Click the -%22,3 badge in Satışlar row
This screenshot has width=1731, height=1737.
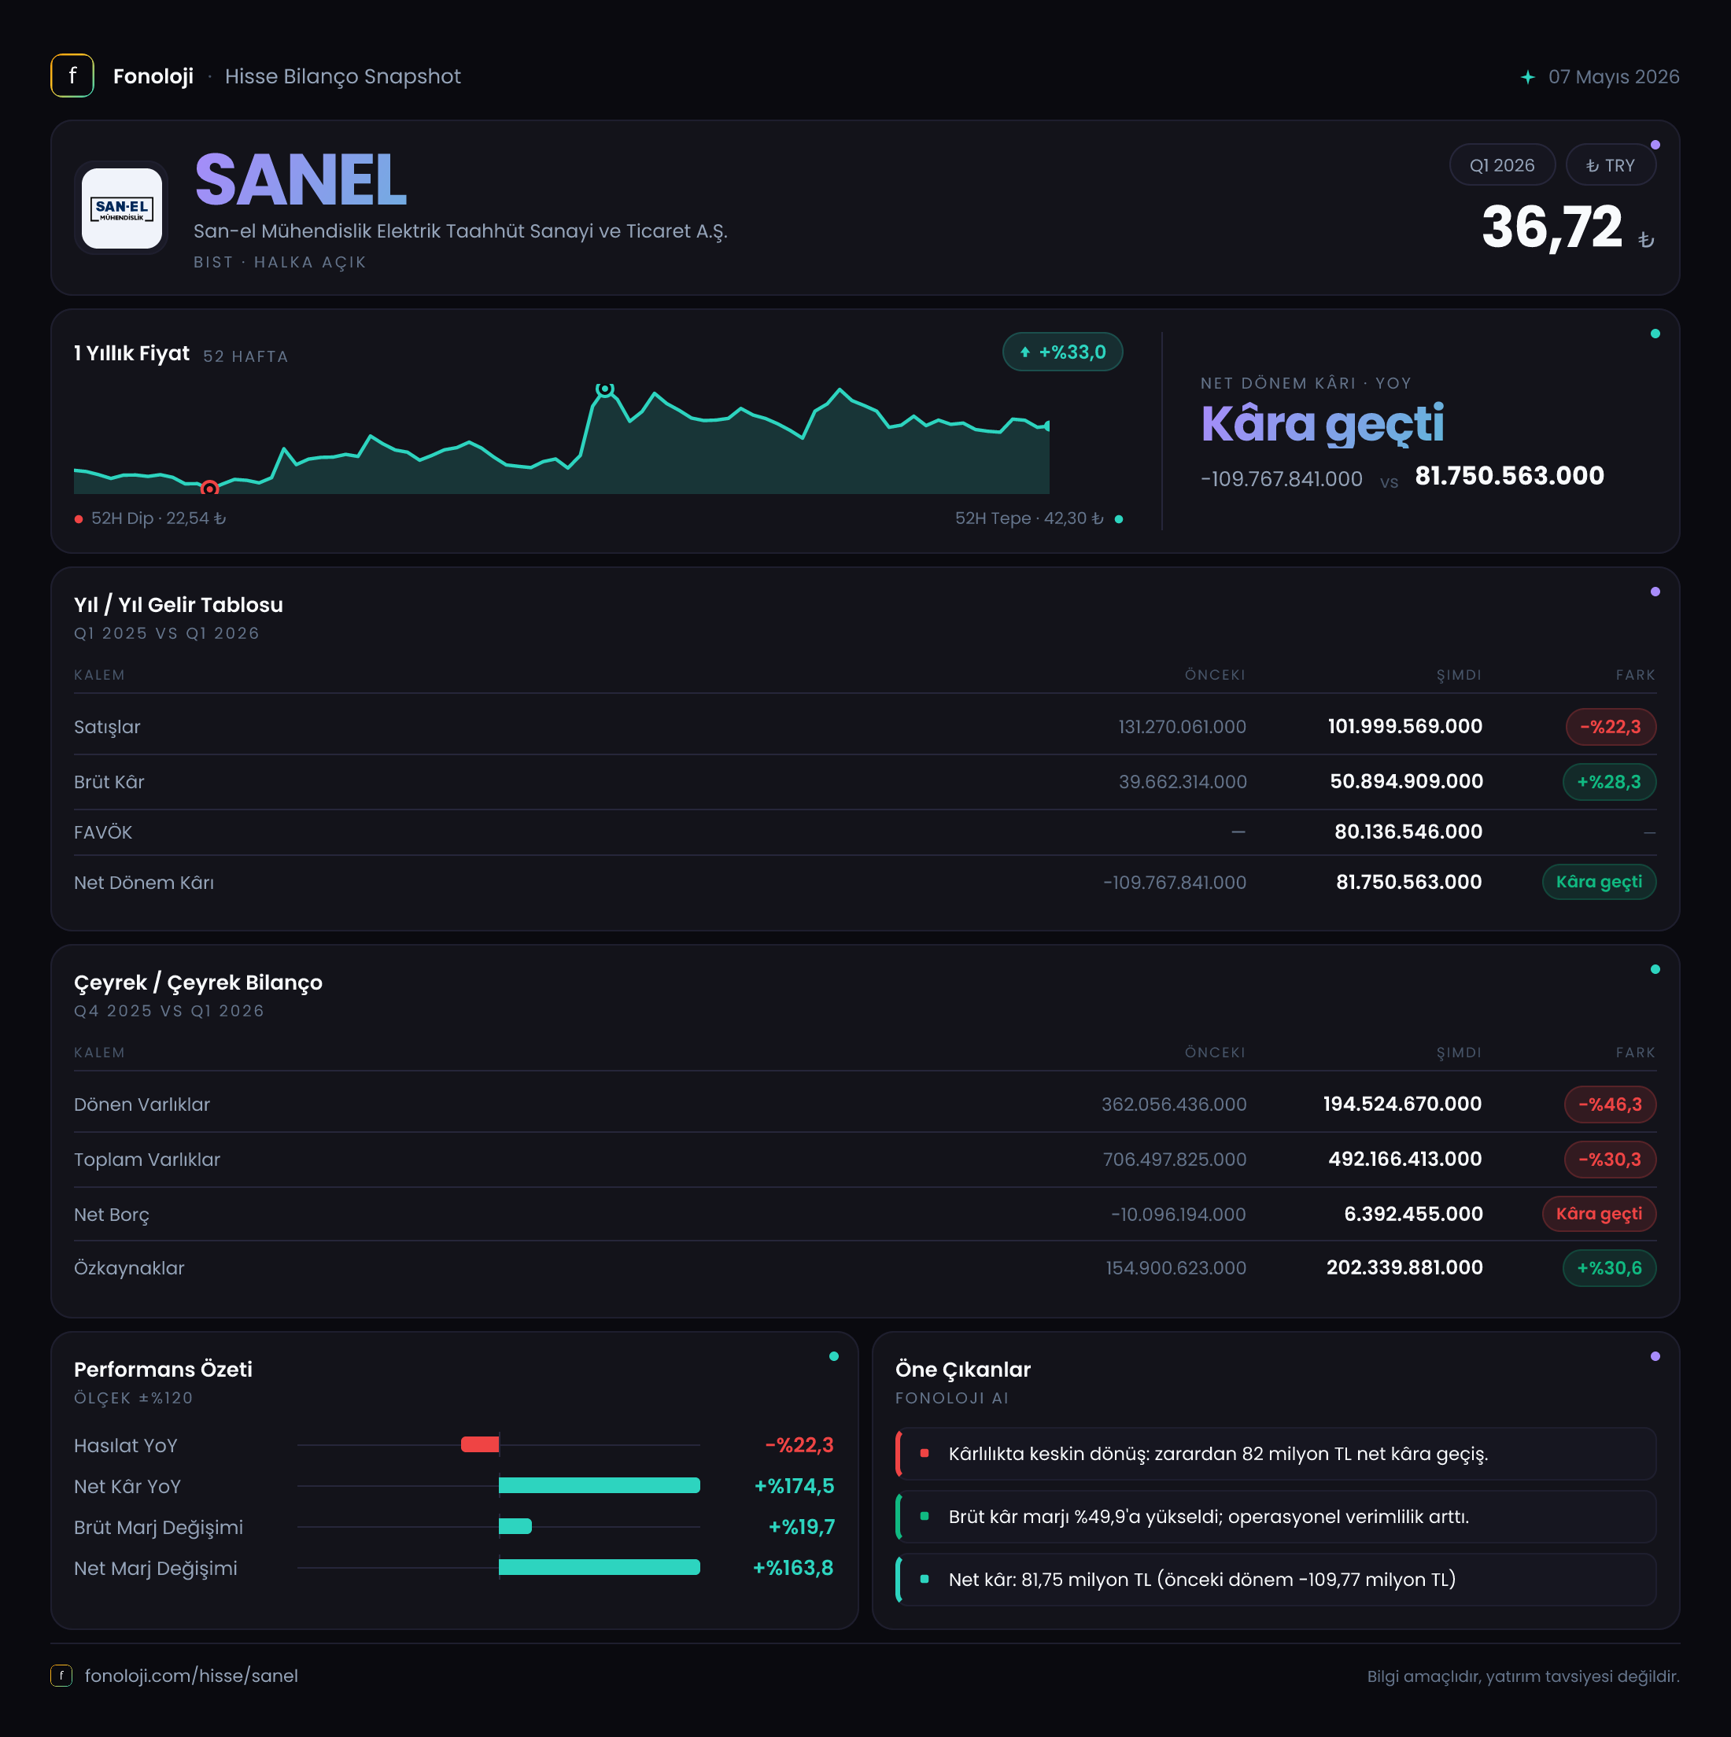(x=1611, y=726)
